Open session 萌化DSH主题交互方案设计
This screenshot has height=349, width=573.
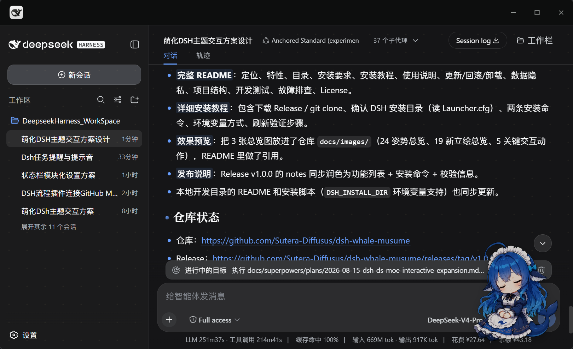click(74, 139)
